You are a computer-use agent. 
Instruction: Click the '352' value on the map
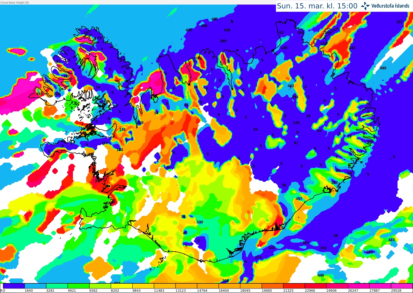pos(369,252)
